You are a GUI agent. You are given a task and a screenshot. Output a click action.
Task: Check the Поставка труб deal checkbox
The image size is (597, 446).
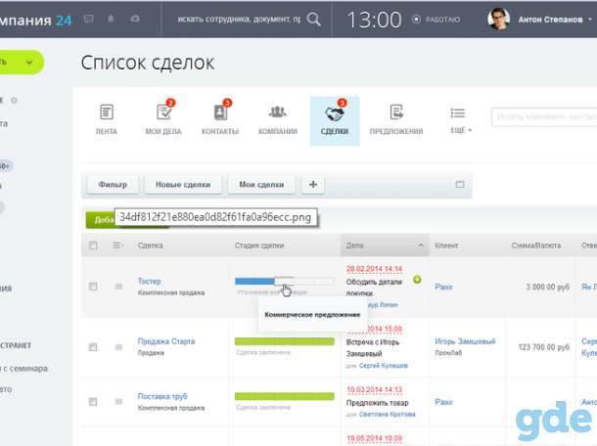pos(93,401)
